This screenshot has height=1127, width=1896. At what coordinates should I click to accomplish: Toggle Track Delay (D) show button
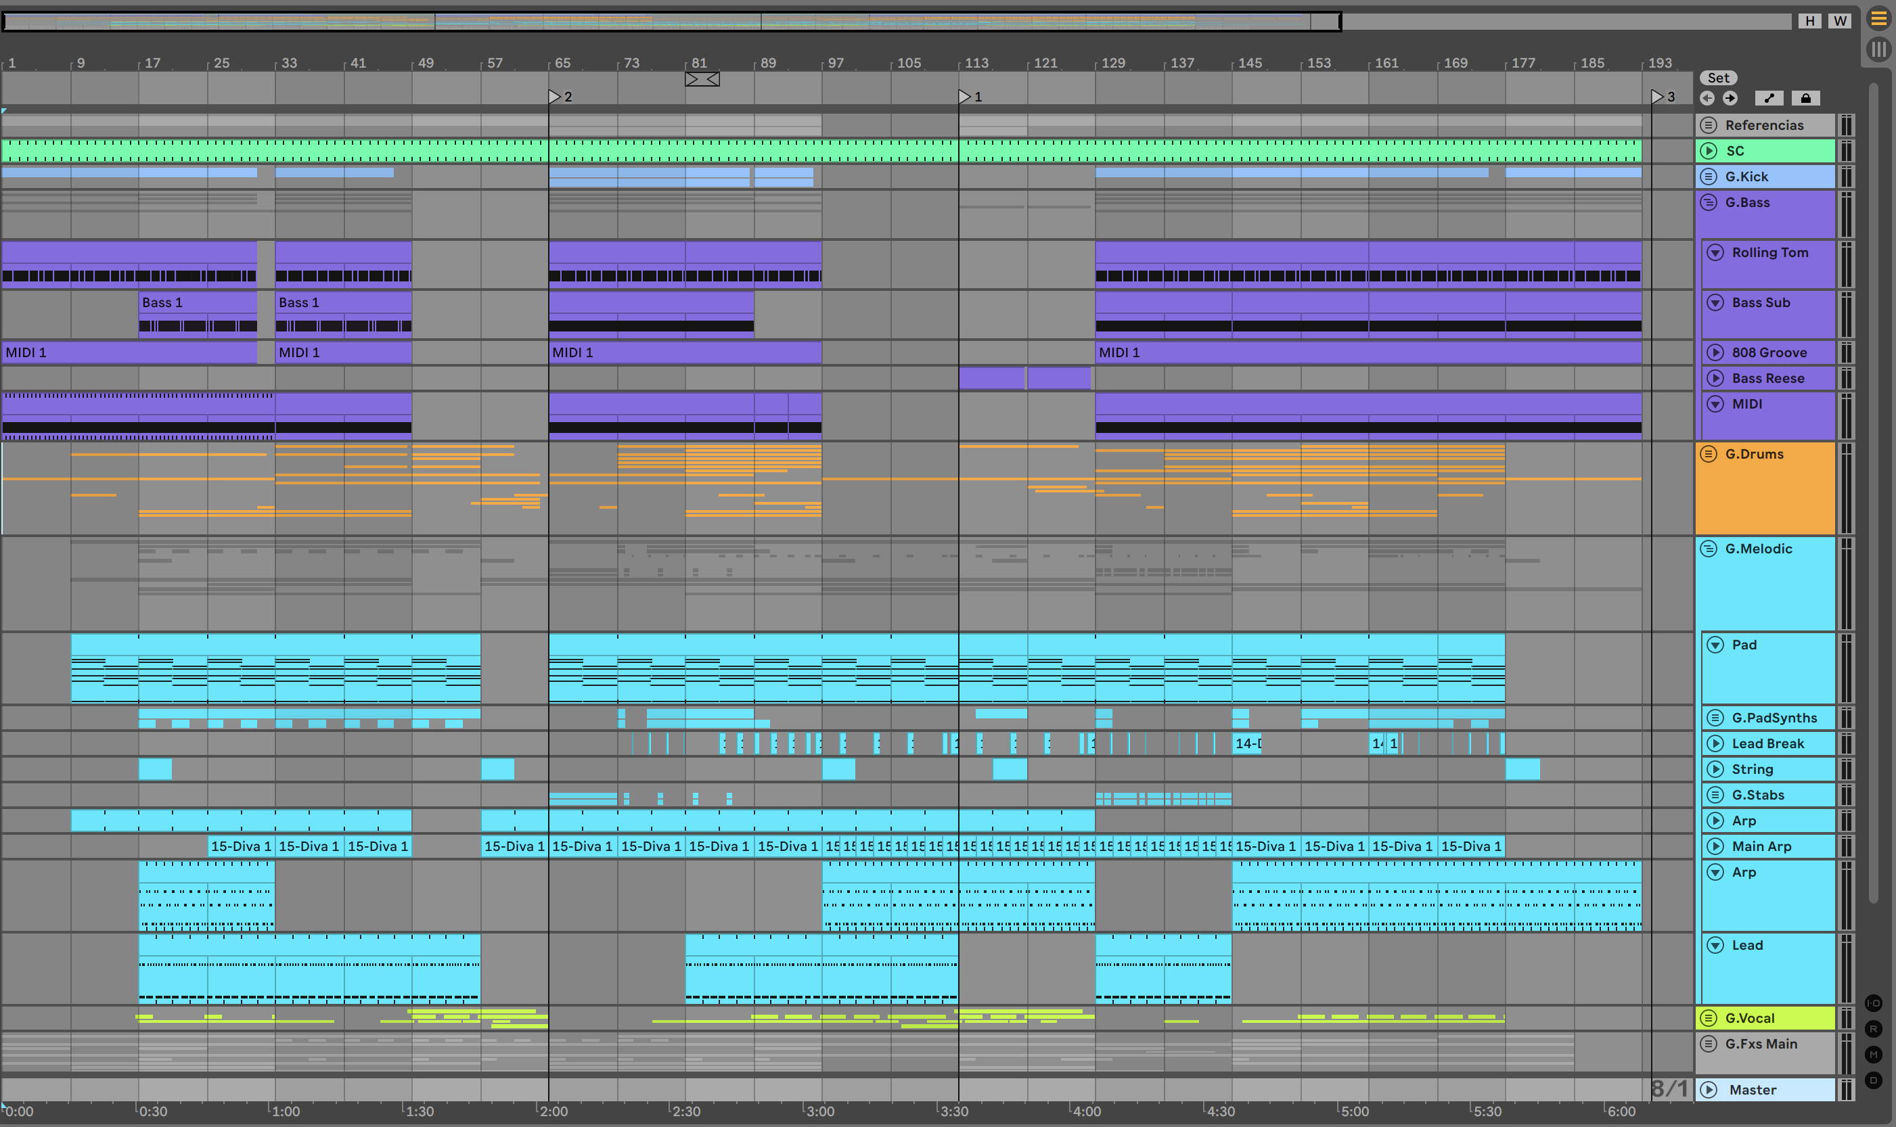pyautogui.click(x=1874, y=1080)
